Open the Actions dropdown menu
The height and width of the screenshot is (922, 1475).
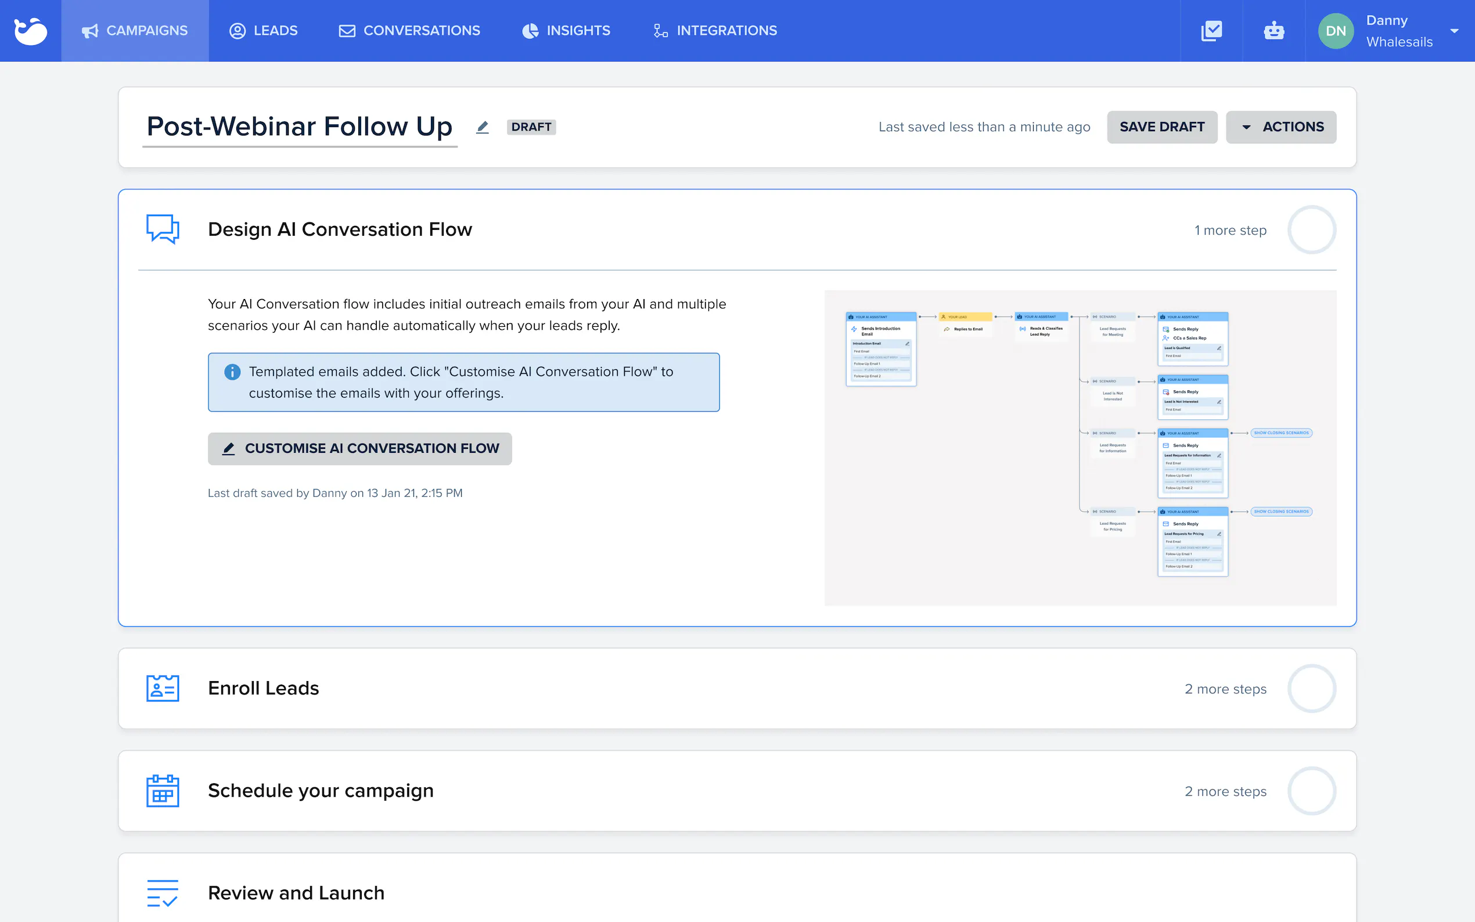[x=1280, y=127]
